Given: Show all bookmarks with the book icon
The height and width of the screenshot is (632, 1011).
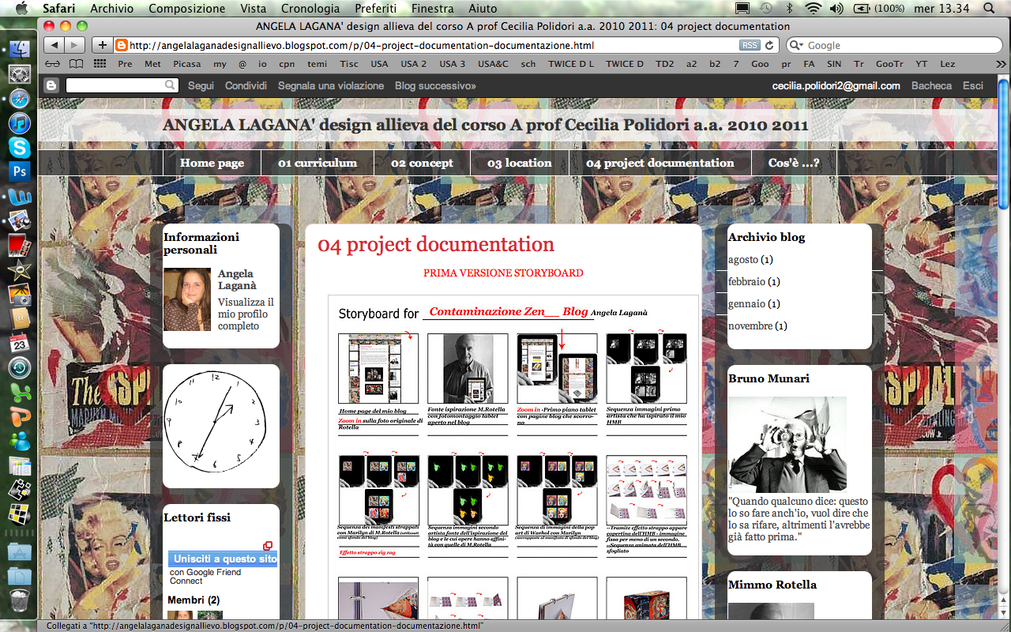Looking at the screenshot, I should coord(76,64).
